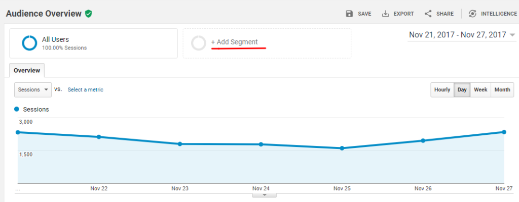Click the Sessions legend dot

[x=17, y=109]
